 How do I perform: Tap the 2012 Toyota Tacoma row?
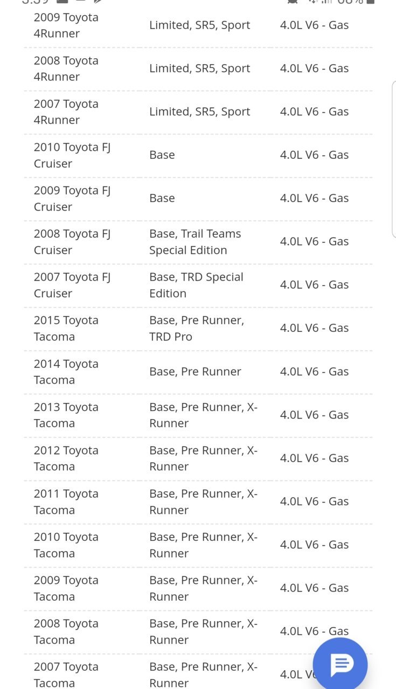coord(198,458)
